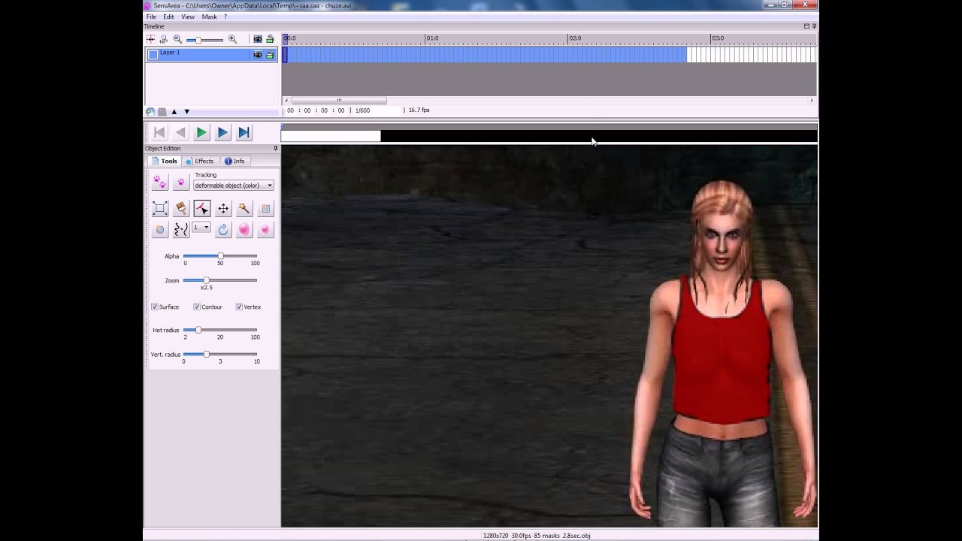Image resolution: width=962 pixels, height=541 pixels.
Task: Zoom in the timeline with plus magnifier
Action: pos(232,39)
